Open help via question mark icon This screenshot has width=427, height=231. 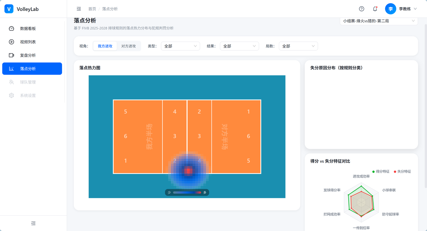click(x=362, y=9)
